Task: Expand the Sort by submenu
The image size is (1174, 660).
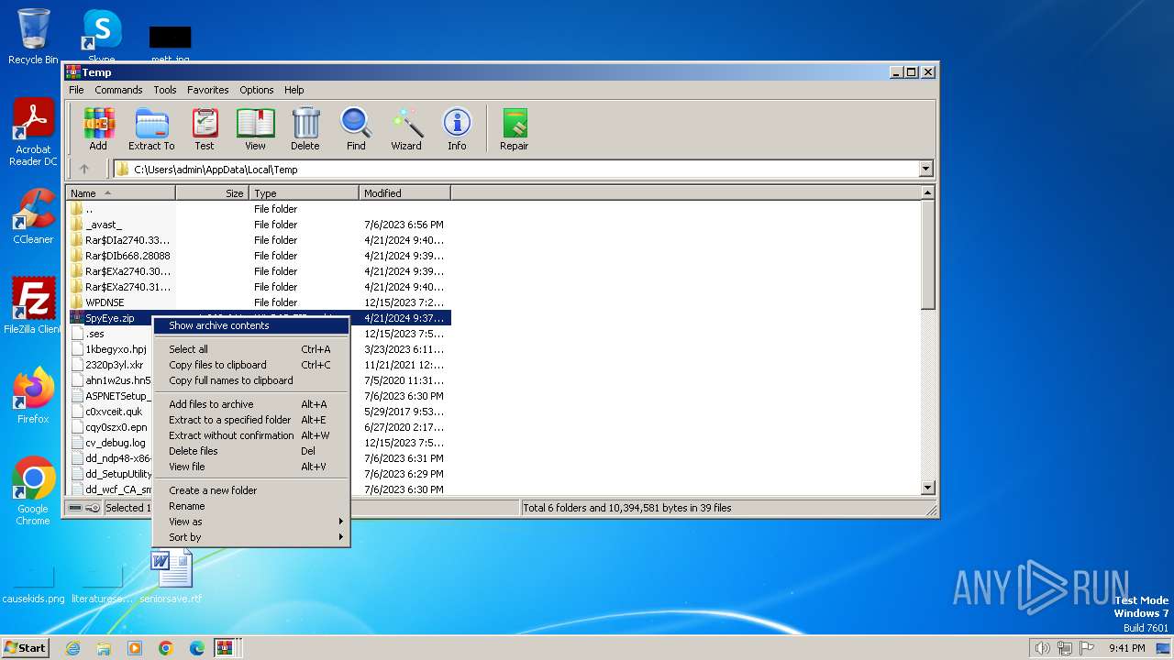Action: coord(250,537)
